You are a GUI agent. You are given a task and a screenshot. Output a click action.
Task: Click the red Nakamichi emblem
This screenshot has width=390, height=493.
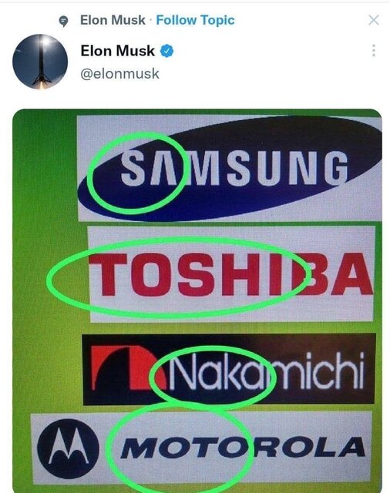128,368
